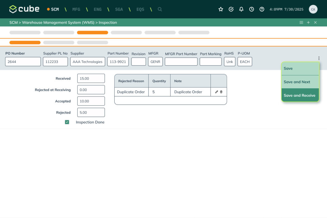The image size is (327, 218).
Task: Open notifications bell icon
Action: tap(241, 9)
